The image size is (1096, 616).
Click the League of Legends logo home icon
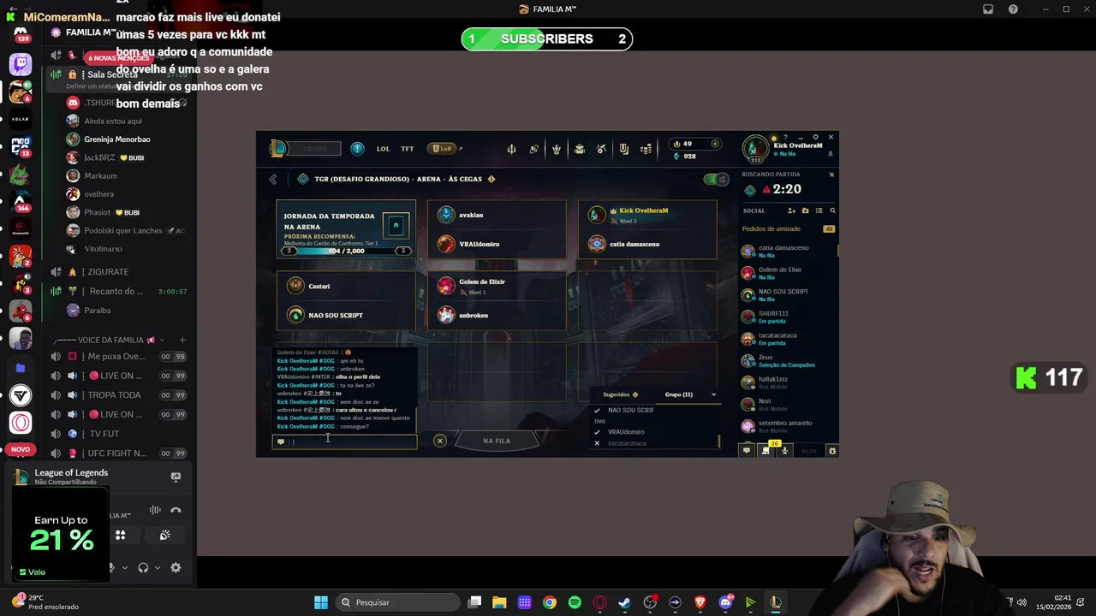tap(278, 149)
